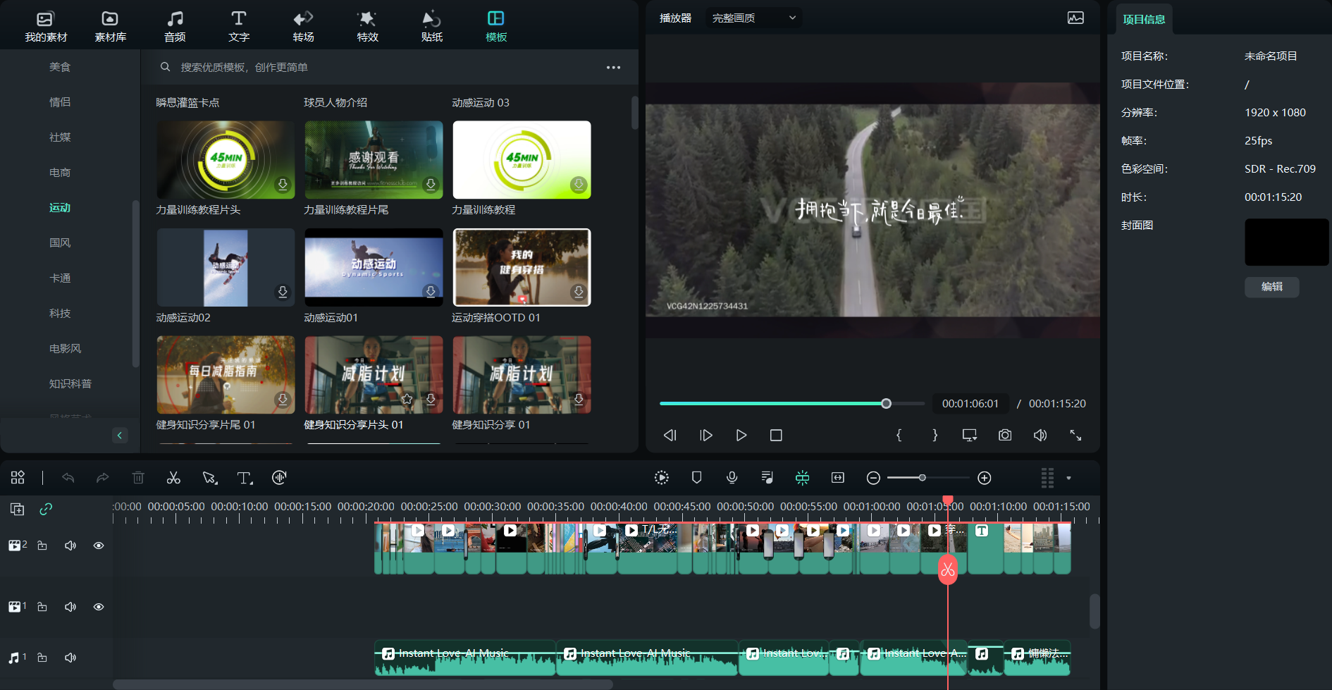Click the playback progress slider handle

click(x=886, y=404)
